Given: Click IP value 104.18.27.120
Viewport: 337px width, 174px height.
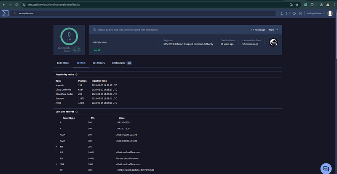Looking at the screenshot, I should (123, 128).
